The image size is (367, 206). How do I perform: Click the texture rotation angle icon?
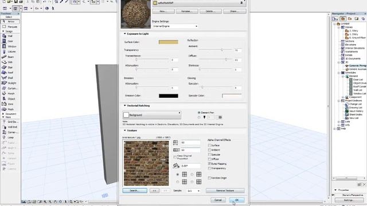pos(176,165)
